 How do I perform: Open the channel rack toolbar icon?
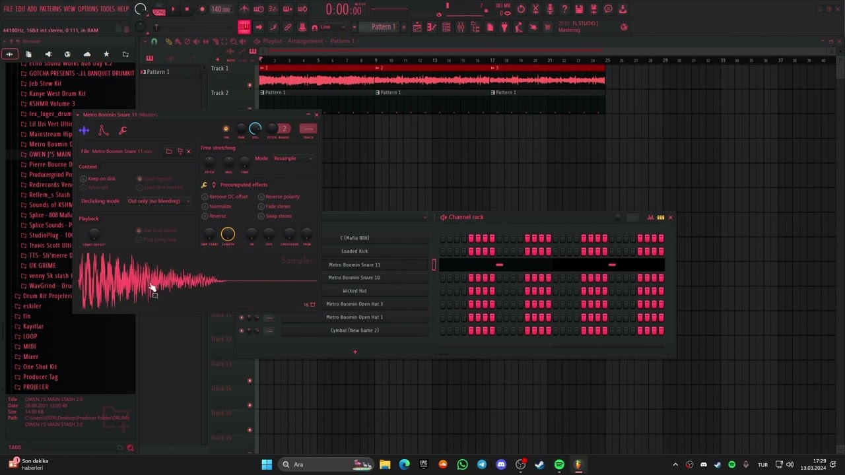446,27
